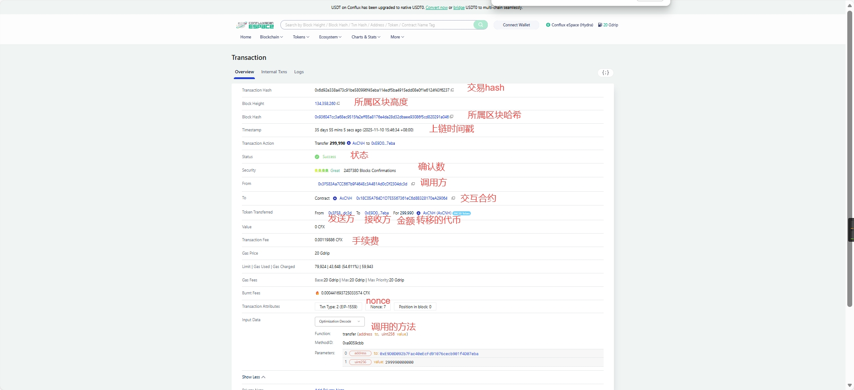Open the Optimization Decode dropdown
This screenshot has width=854, height=390.
pyautogui.click(x=339, y=322)
